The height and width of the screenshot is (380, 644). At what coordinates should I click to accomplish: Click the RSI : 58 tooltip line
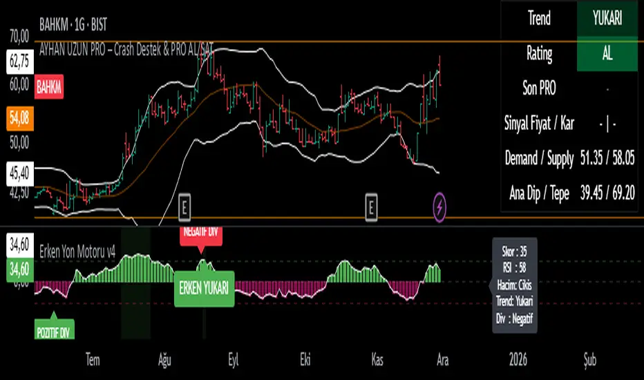click(514, 268)
